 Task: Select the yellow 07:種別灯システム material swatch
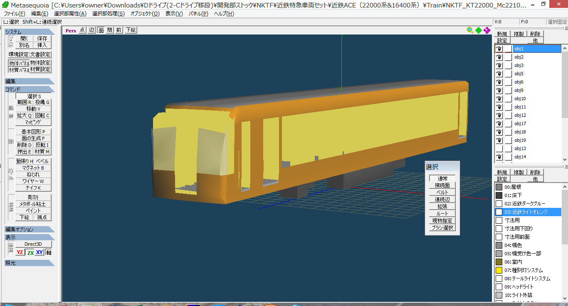click(x=499, y=270)
